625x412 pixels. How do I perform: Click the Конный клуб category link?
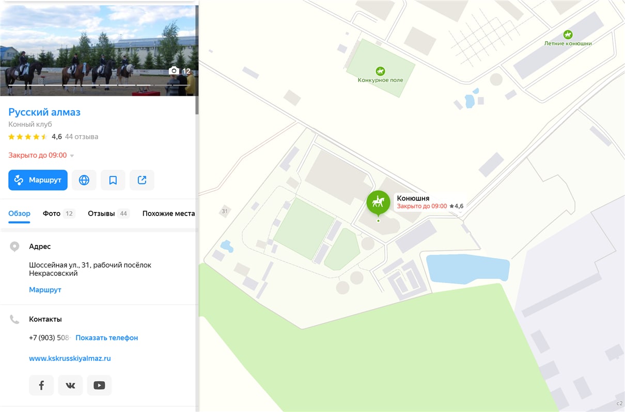[30, 124]
